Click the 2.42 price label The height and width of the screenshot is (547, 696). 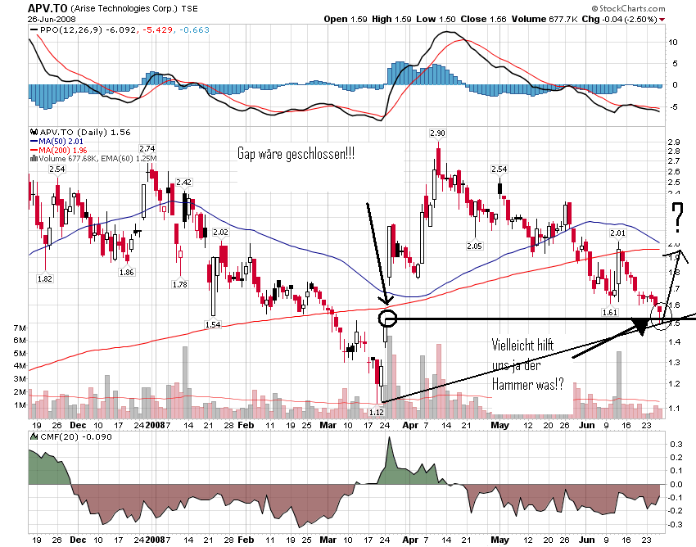(183, 182)
